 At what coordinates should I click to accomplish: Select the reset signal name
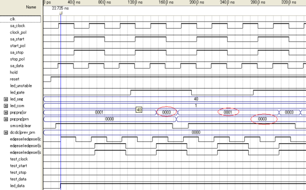pyautogui.click(x=14, y=79)
